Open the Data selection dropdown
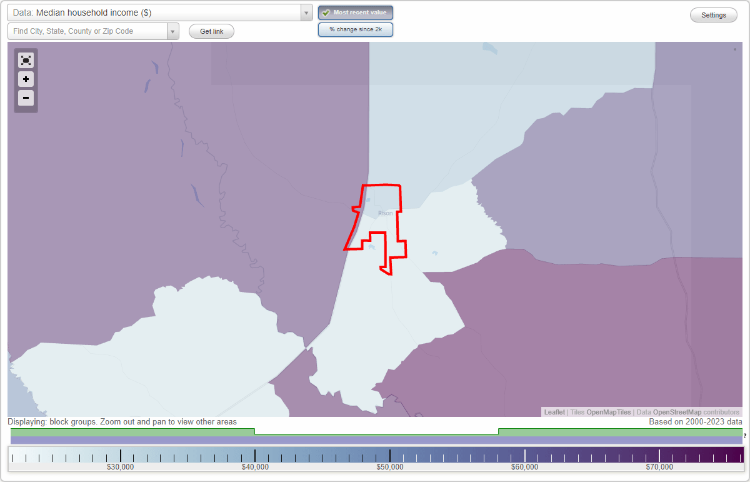The height and width of the screenshot is (482, 750). click(306, 13)
